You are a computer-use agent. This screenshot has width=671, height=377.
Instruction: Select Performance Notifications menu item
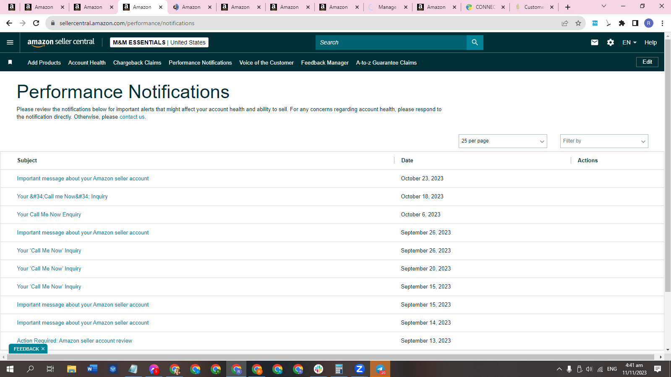point(200,62)
